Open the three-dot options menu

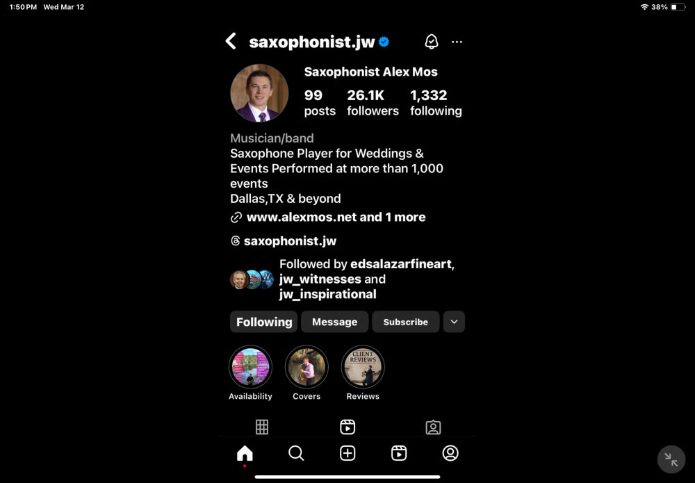tap(457, 42)
